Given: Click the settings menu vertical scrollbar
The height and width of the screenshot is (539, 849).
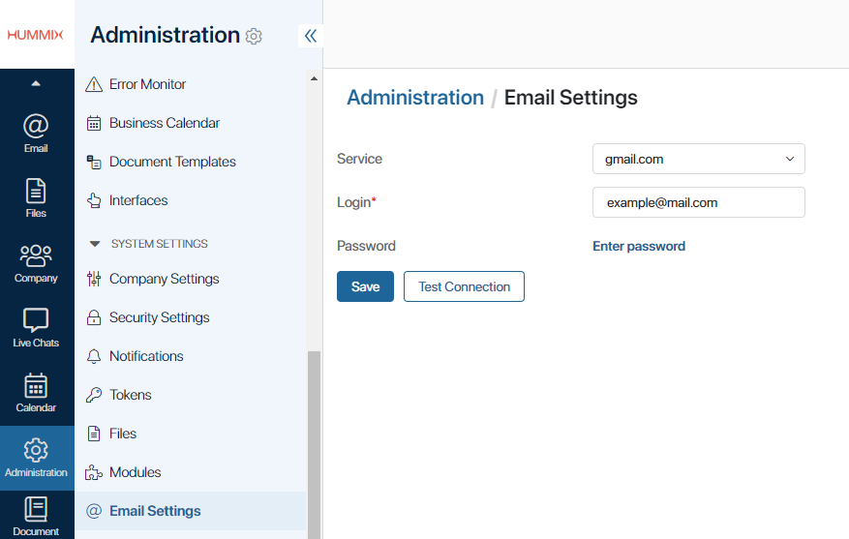Looking at the screenshot, I should (x=314, y=444).
